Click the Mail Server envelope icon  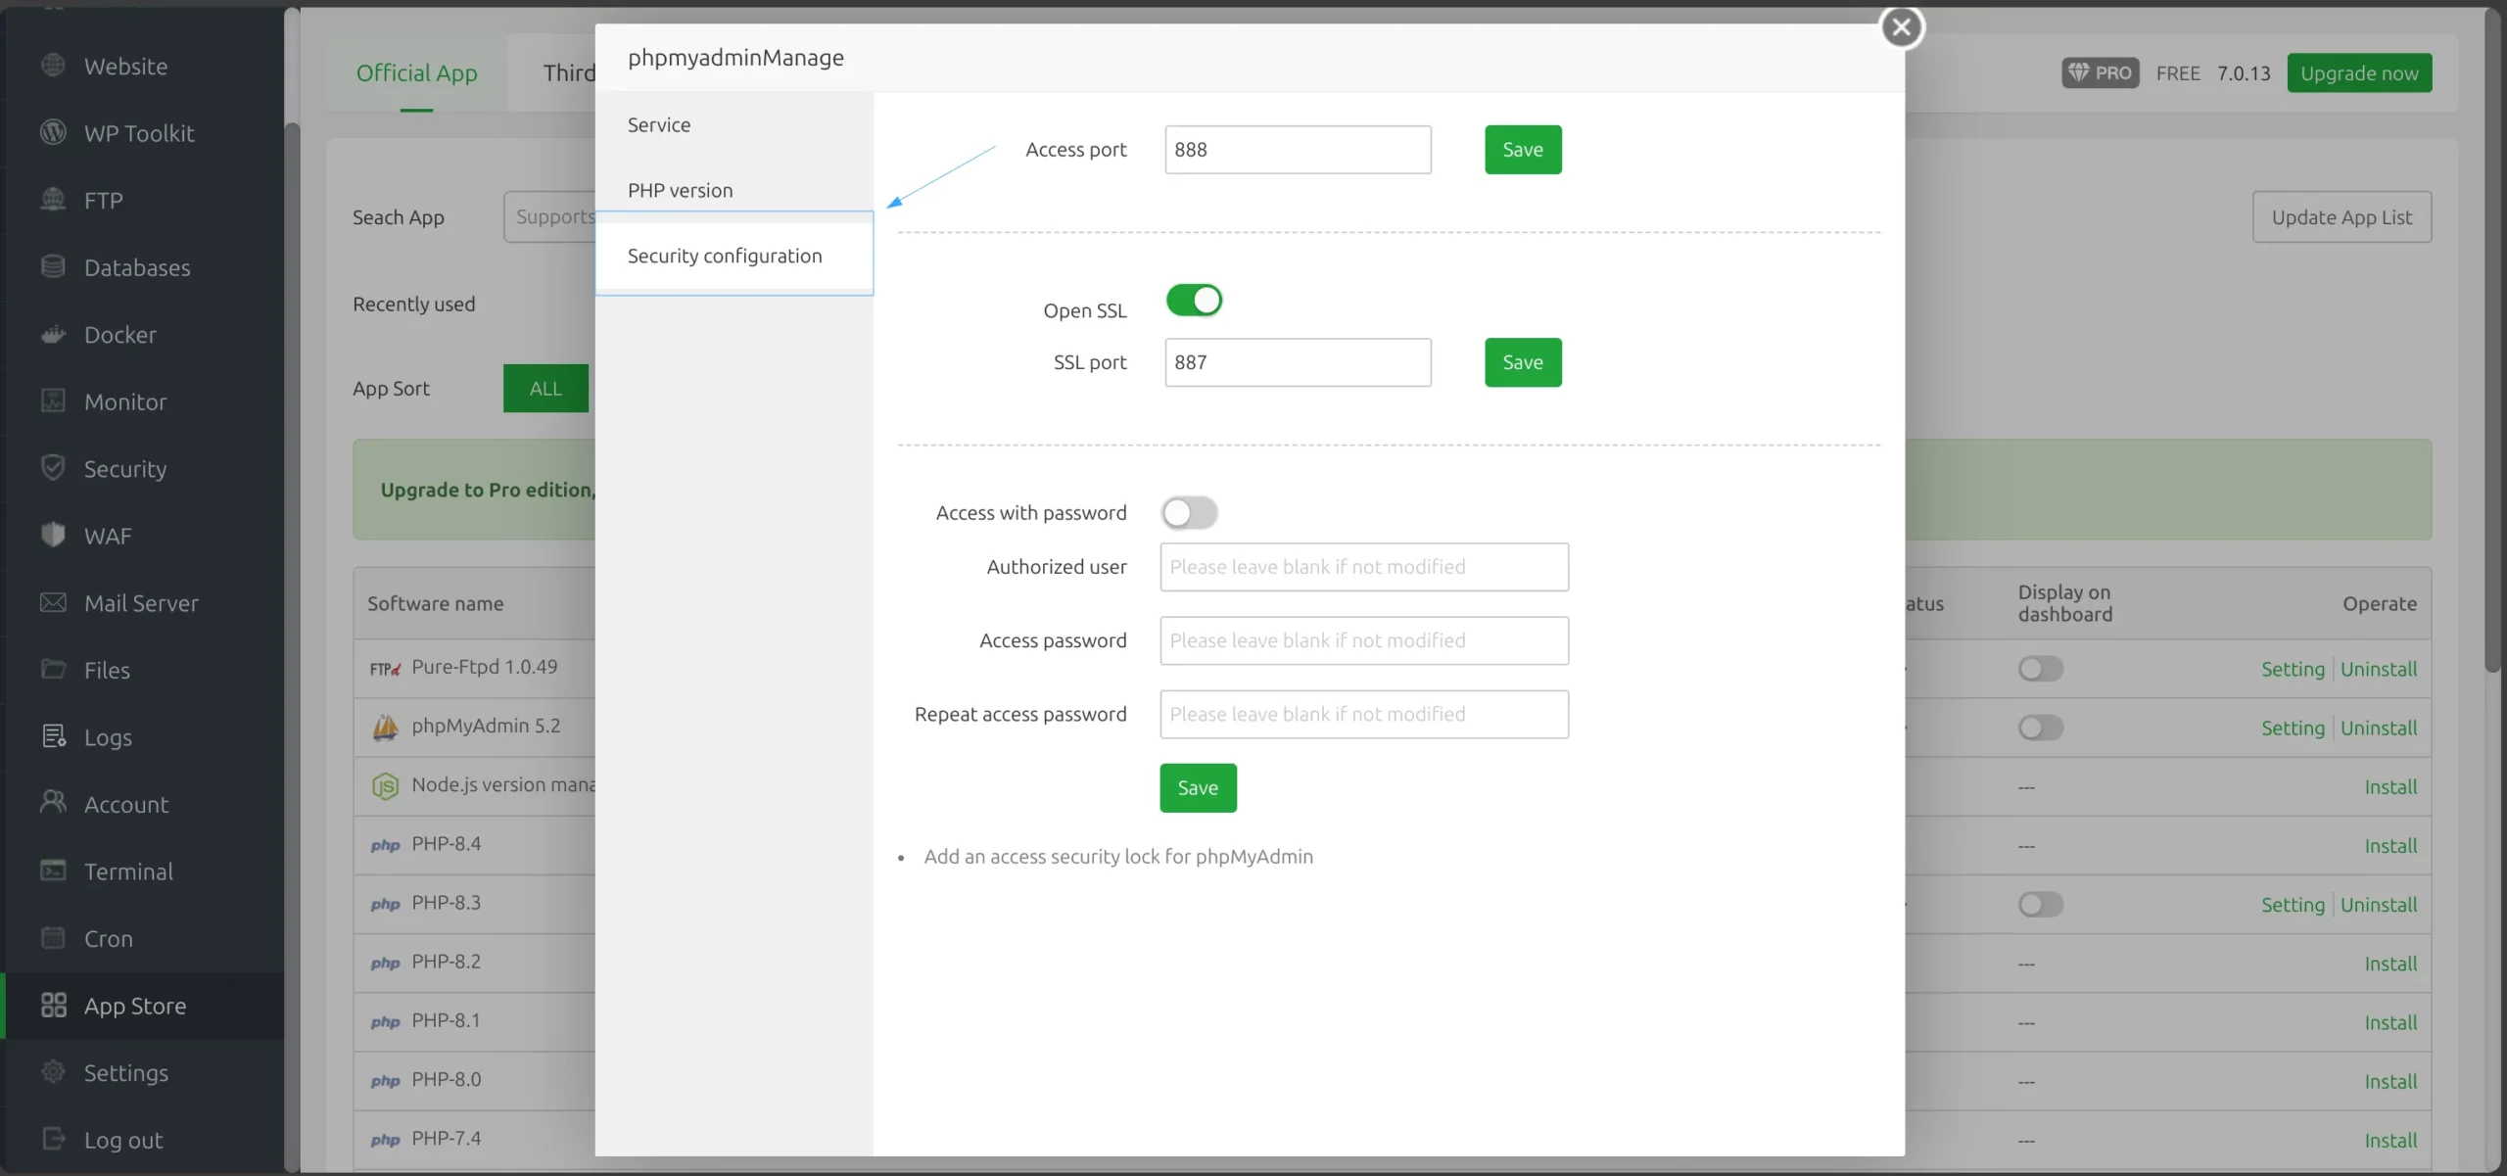tap(54, 602)
